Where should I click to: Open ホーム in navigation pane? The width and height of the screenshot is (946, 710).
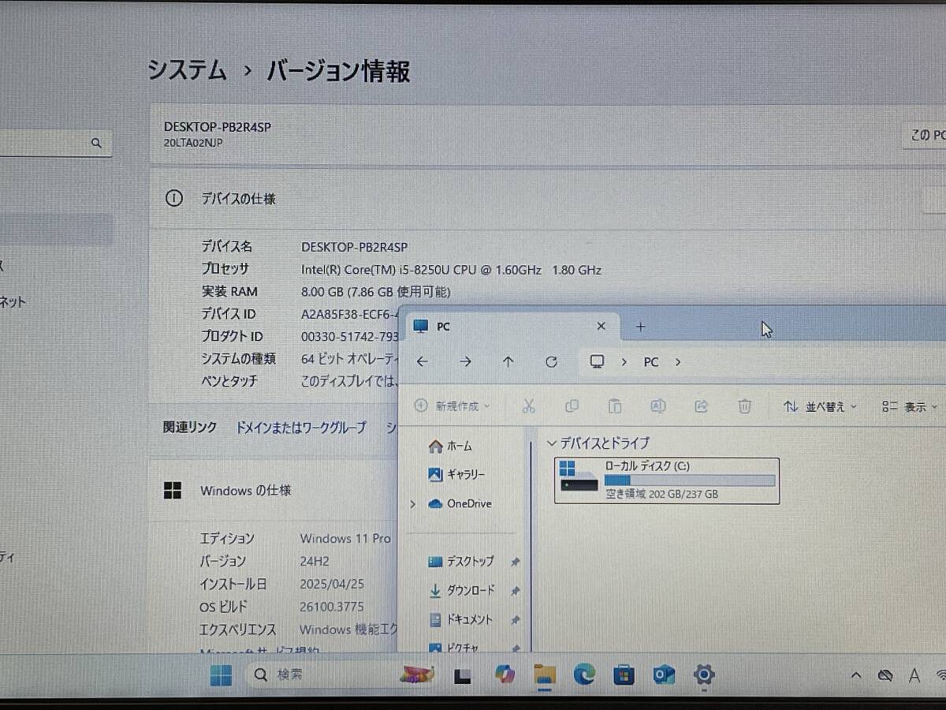450,447
